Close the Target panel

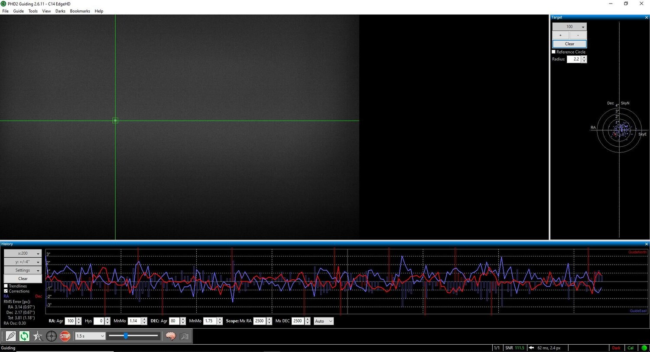pyautogui.click(x=647, y=17)
